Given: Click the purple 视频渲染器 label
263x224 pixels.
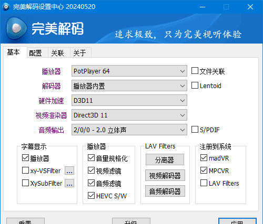Looking at the screenshot, I should (x=51, y=115).
